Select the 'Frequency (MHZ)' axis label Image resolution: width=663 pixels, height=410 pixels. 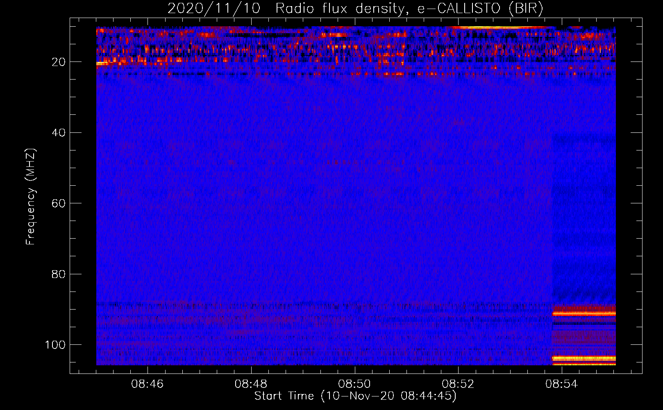coord(31,197)
